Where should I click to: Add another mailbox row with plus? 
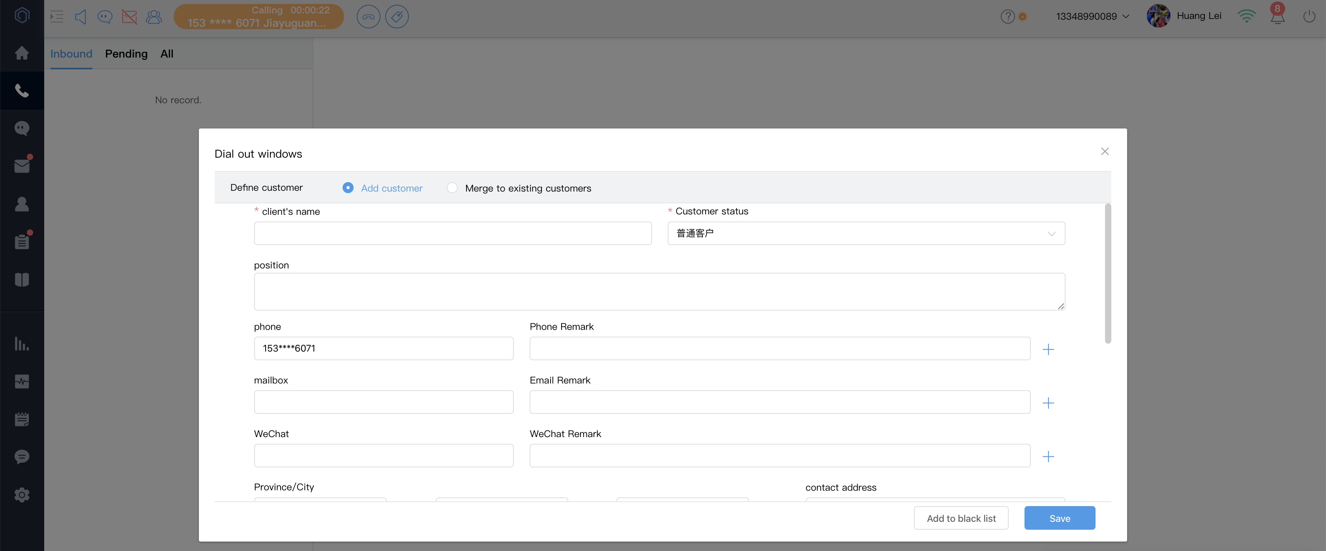click(x=1048, y=403)
